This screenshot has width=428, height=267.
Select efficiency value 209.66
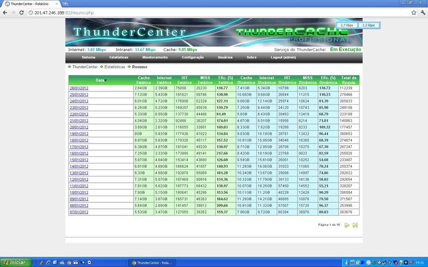click(222, 206)
